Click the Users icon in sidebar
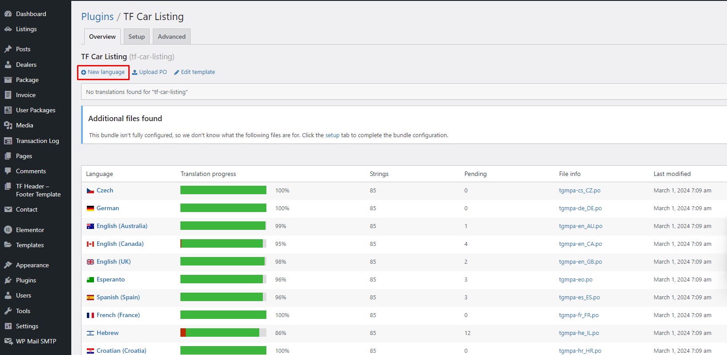 [x=8, y=295]
